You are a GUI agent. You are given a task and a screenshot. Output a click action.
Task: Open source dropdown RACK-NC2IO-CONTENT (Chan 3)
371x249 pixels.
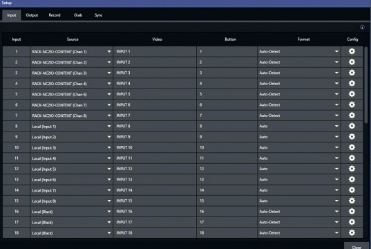[71, 73]
